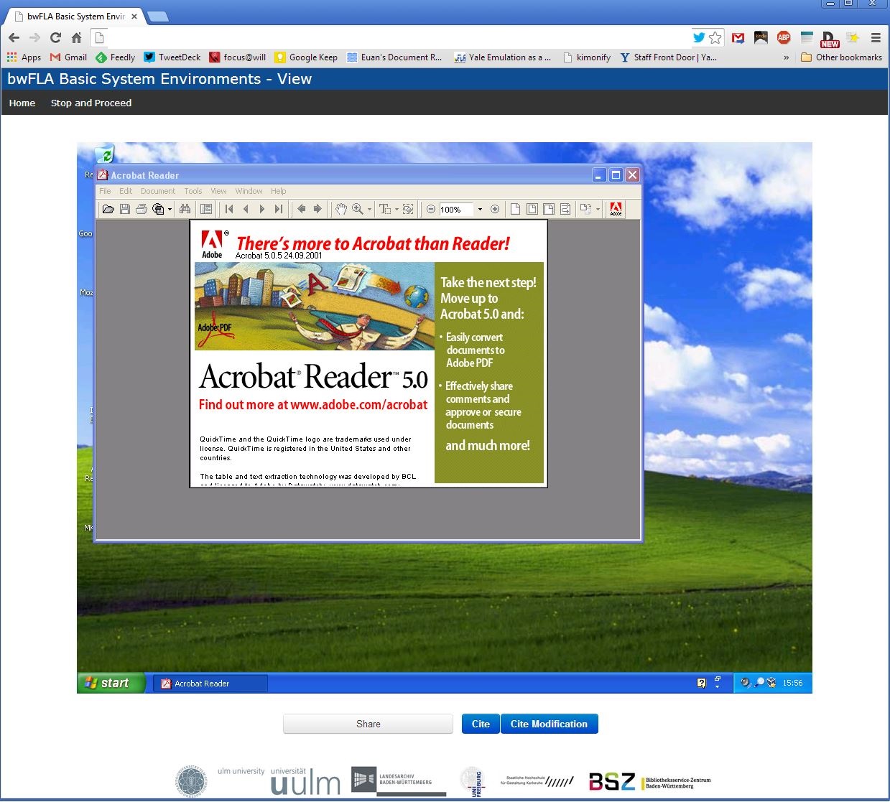Toggle the navigation pane icon

pyautogui.click(x=206, y=209)
